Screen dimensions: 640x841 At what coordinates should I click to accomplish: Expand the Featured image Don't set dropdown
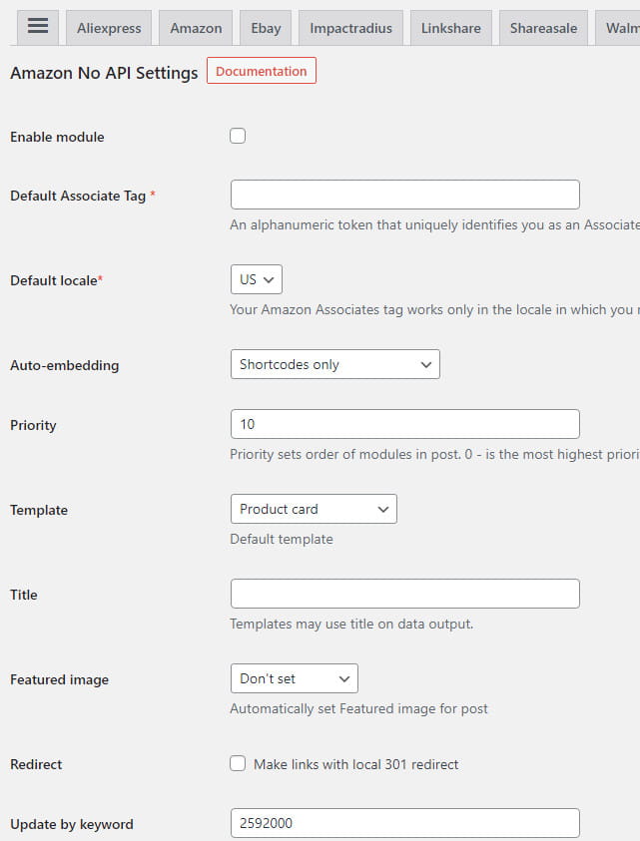(294, 678)
